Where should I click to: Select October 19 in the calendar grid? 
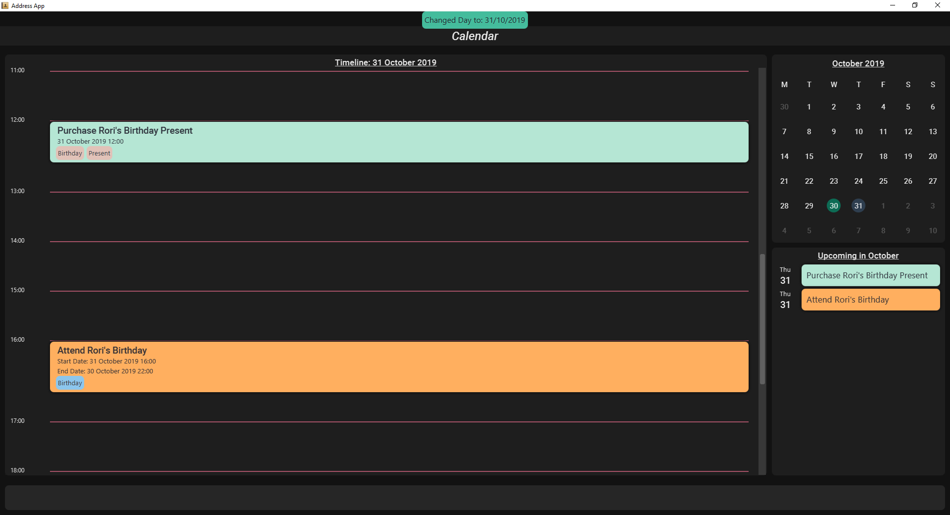[908, 156]
